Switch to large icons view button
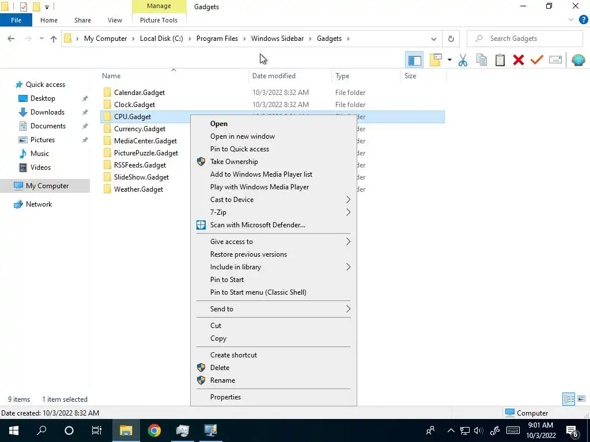The width and height of the screenshot is (590, 442). pyautogui.click(x=581, y=399)
